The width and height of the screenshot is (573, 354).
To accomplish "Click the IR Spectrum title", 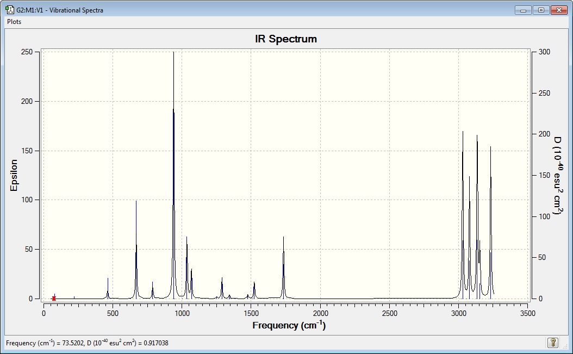I will (x=286, y=39).
